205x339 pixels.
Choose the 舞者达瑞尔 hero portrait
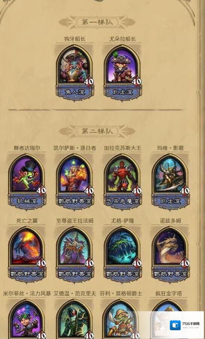coord(27,175)
